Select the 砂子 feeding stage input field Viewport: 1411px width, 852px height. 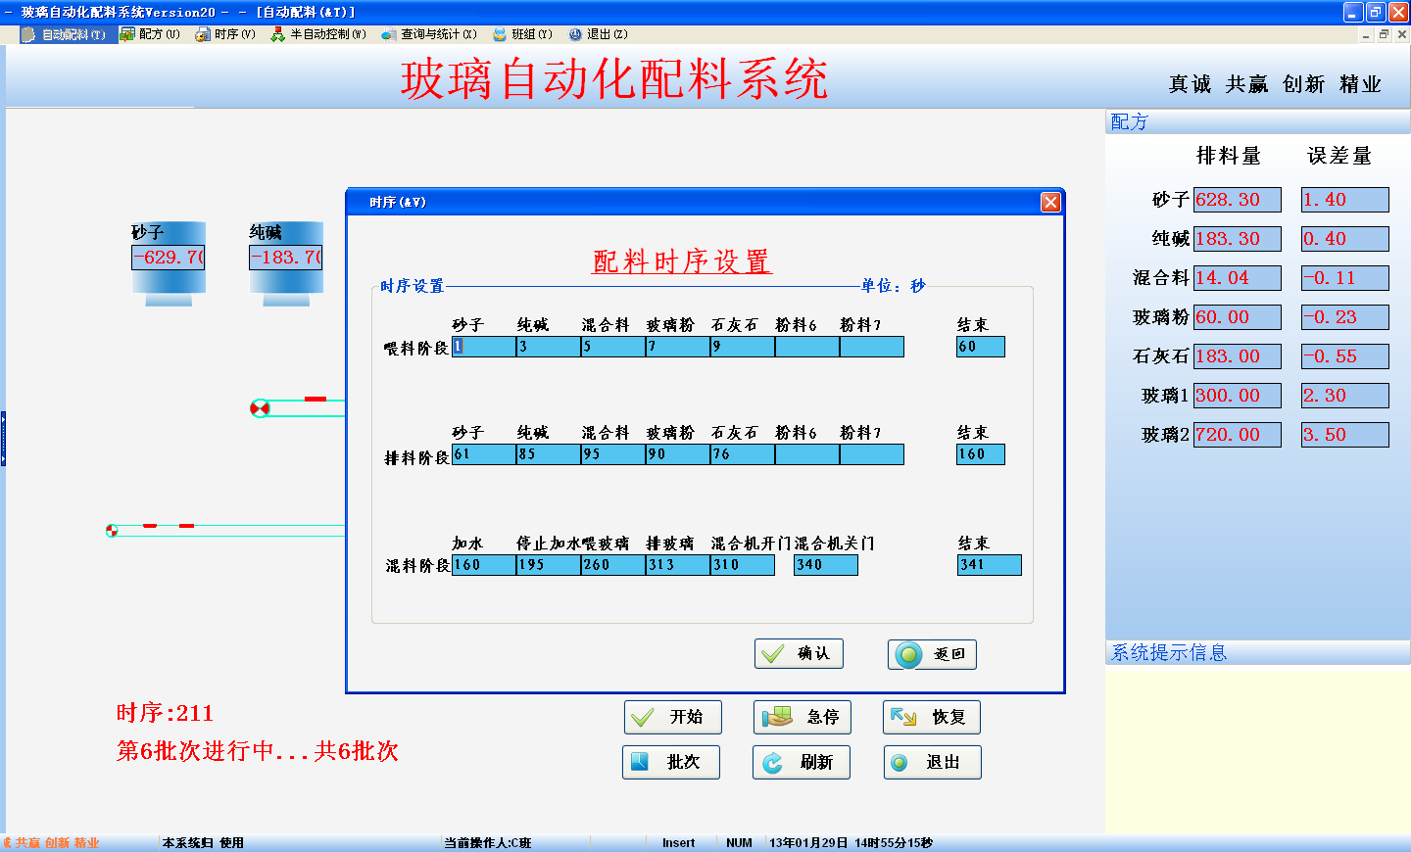pyautogui.click(x=484, y=347)
